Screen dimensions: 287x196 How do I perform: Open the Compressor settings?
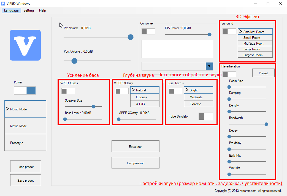point(136,163)
